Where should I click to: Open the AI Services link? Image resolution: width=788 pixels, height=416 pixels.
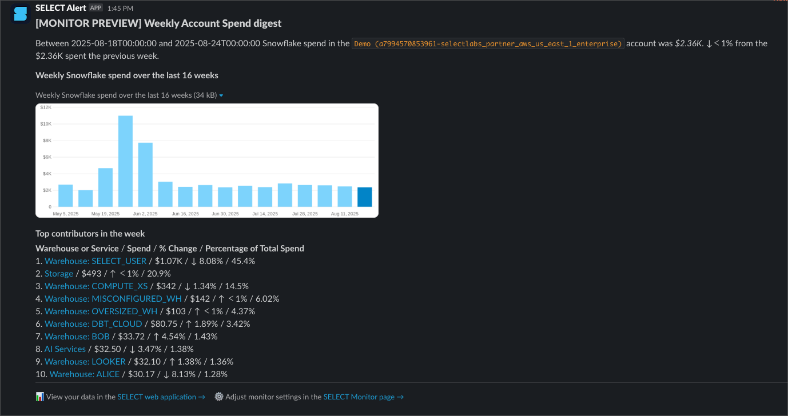click(65, 349)
